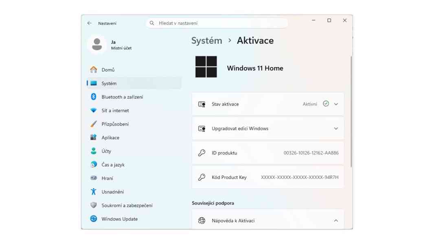
Task: Click the Nápověda k Aktivaci label
Action: click(x=233, y=220)
